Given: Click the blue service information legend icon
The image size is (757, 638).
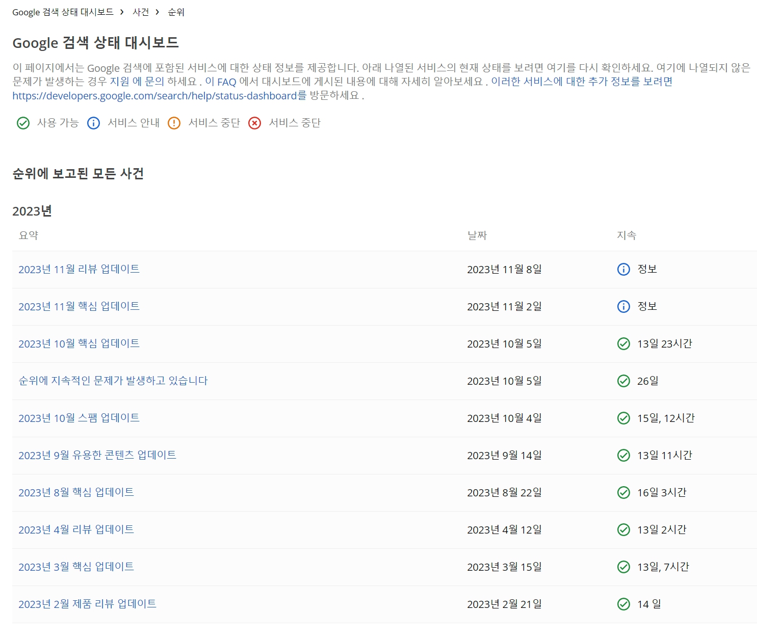Looking at the screenshot, I should (94, 123).
